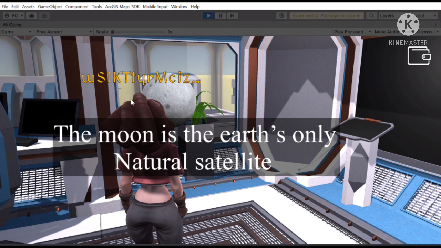Toggle Mute Audio
The height and width of the screenshot is (248, 441).
coord(387,32)
